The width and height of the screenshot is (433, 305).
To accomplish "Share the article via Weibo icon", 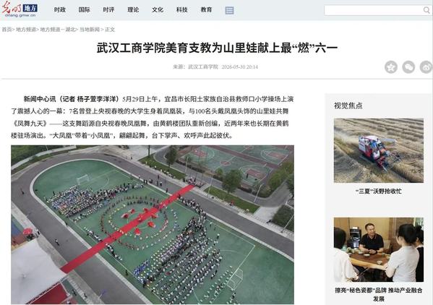I will pyautogui.click(x=426, y=66).
